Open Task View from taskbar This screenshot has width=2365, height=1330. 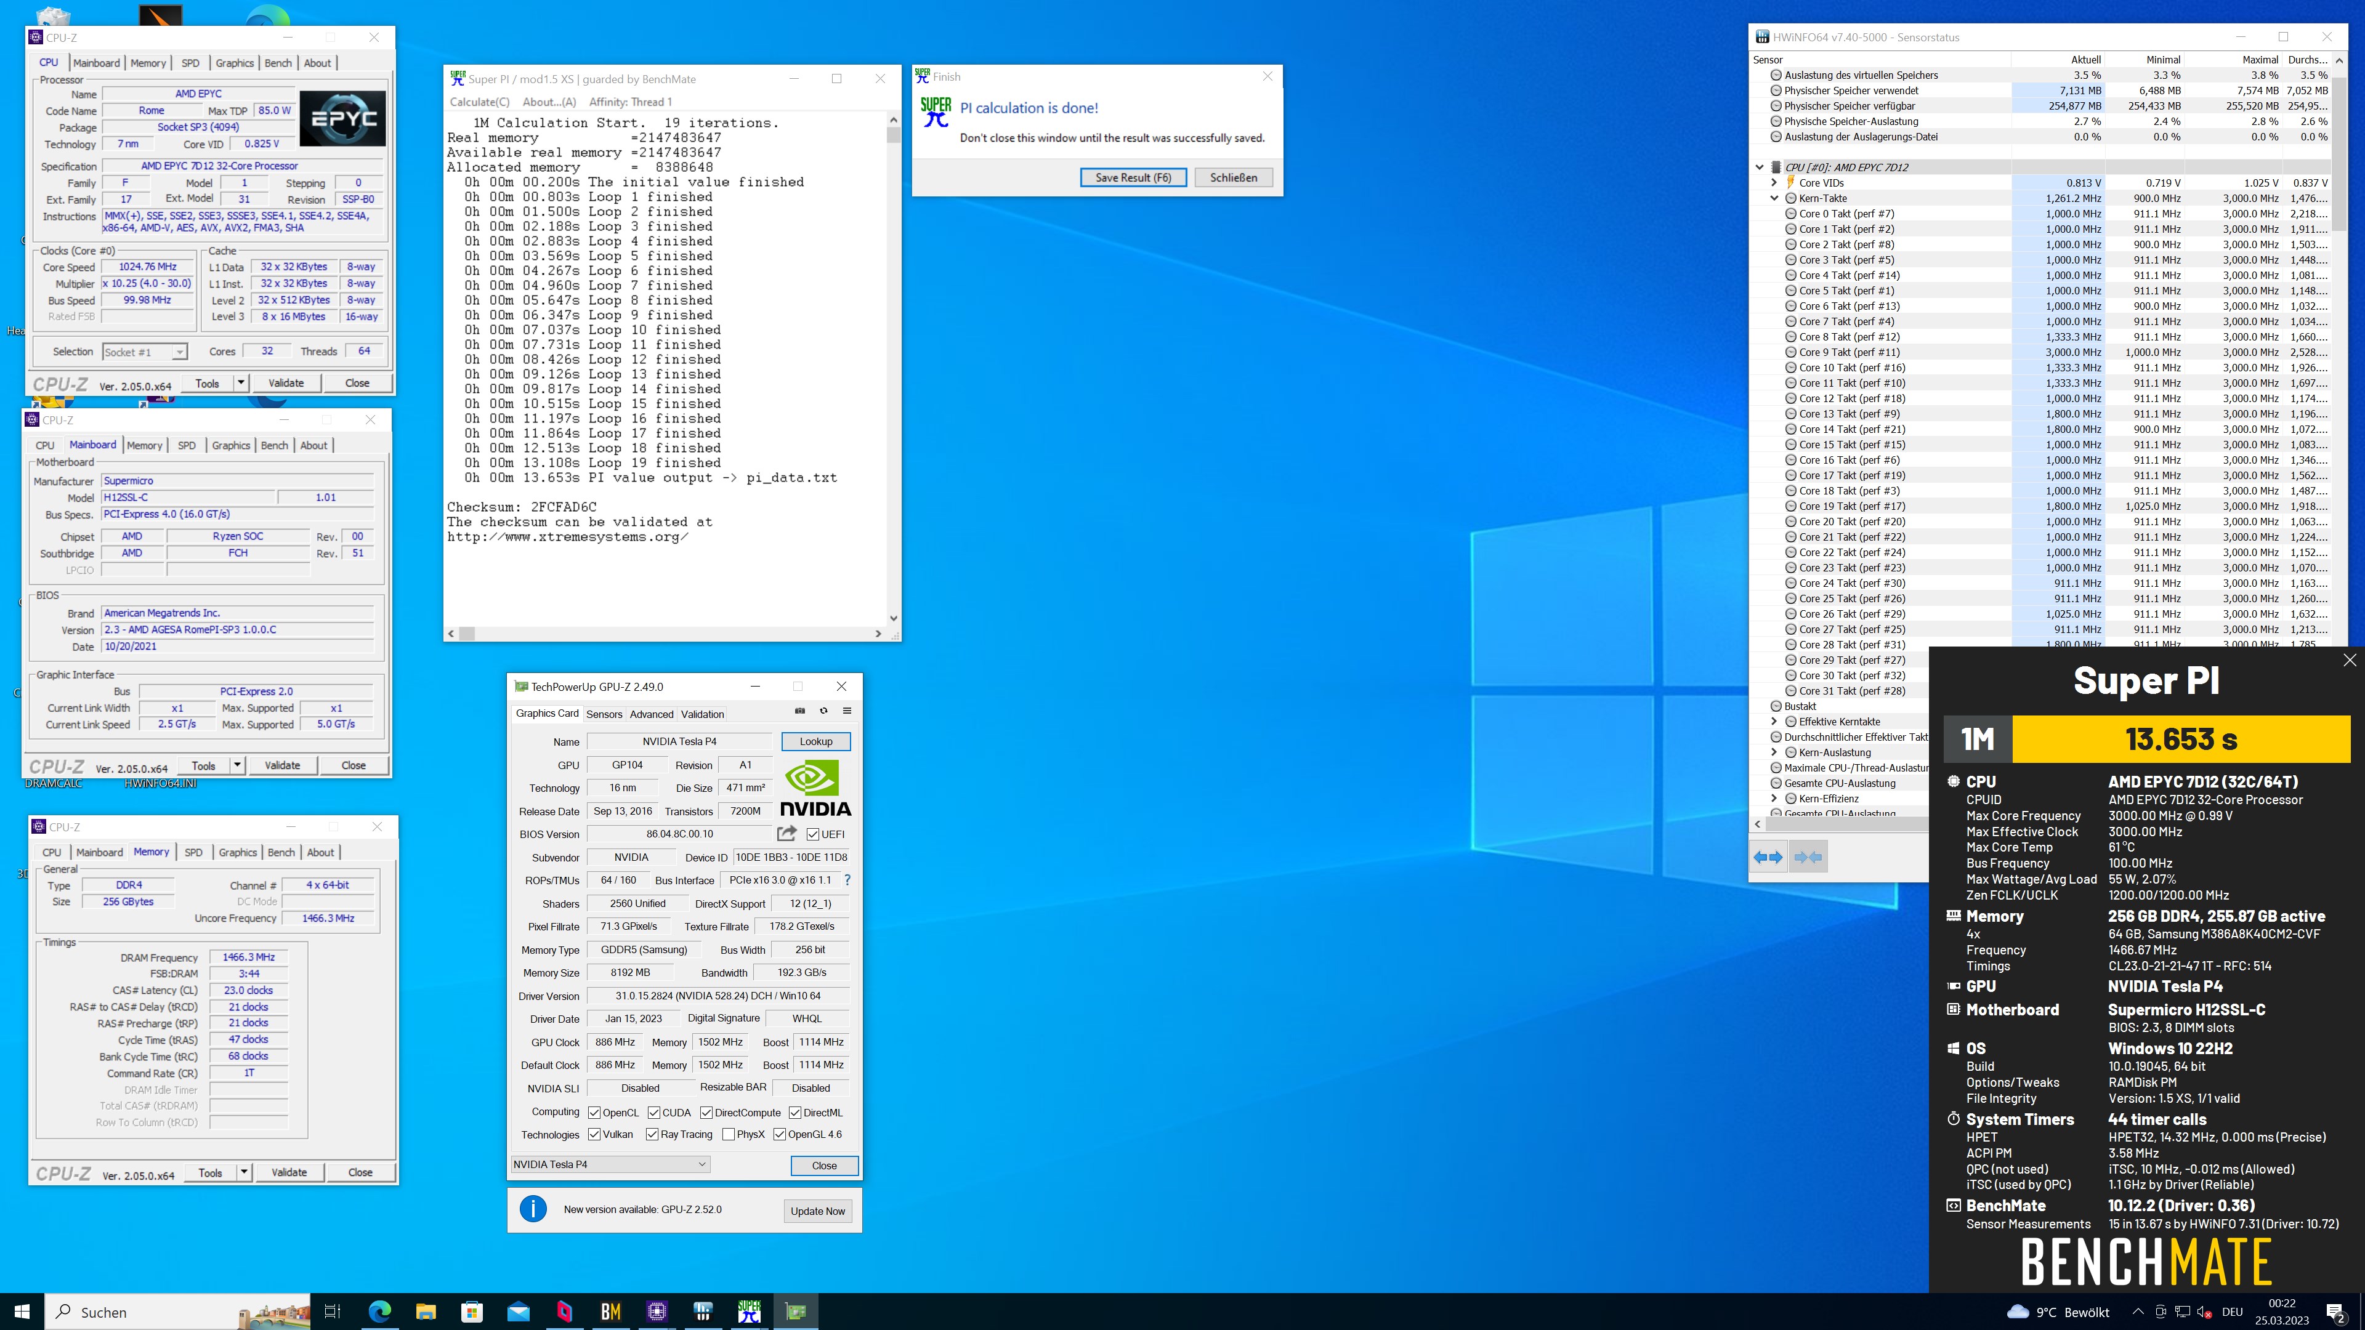coord(333,1312)
